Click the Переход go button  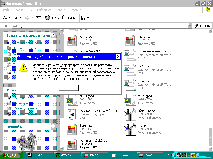pyautogui.click(x=203, y=26)
